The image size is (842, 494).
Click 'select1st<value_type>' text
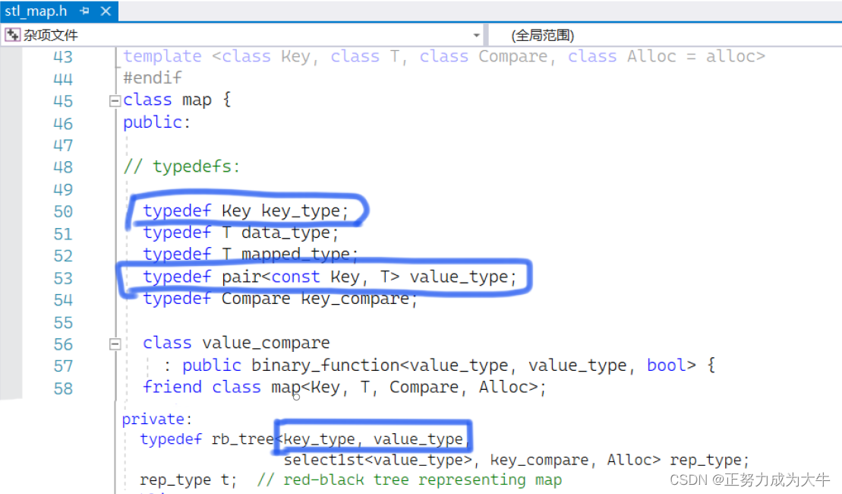377,460
